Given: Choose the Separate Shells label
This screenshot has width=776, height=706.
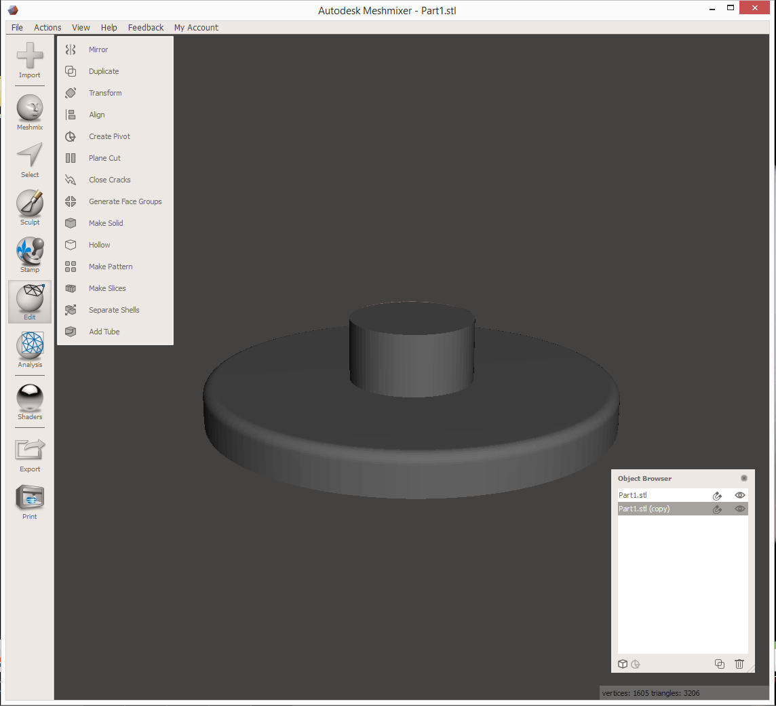Looking at the screenshot, I should tap(114, 310).
